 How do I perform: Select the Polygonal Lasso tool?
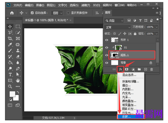click(x=10, y=32)
